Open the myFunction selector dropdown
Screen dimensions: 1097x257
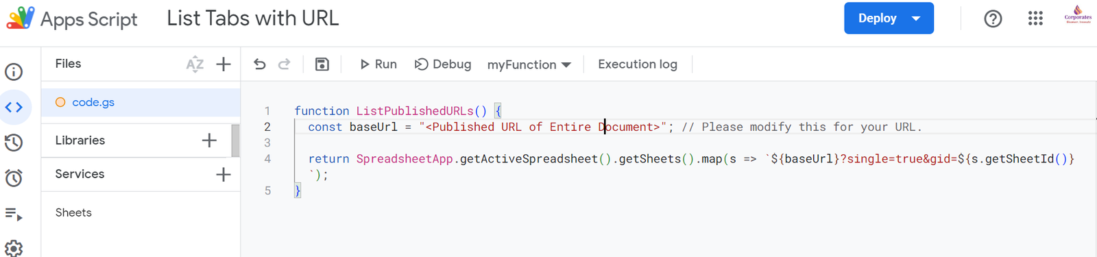coord(529,64)
